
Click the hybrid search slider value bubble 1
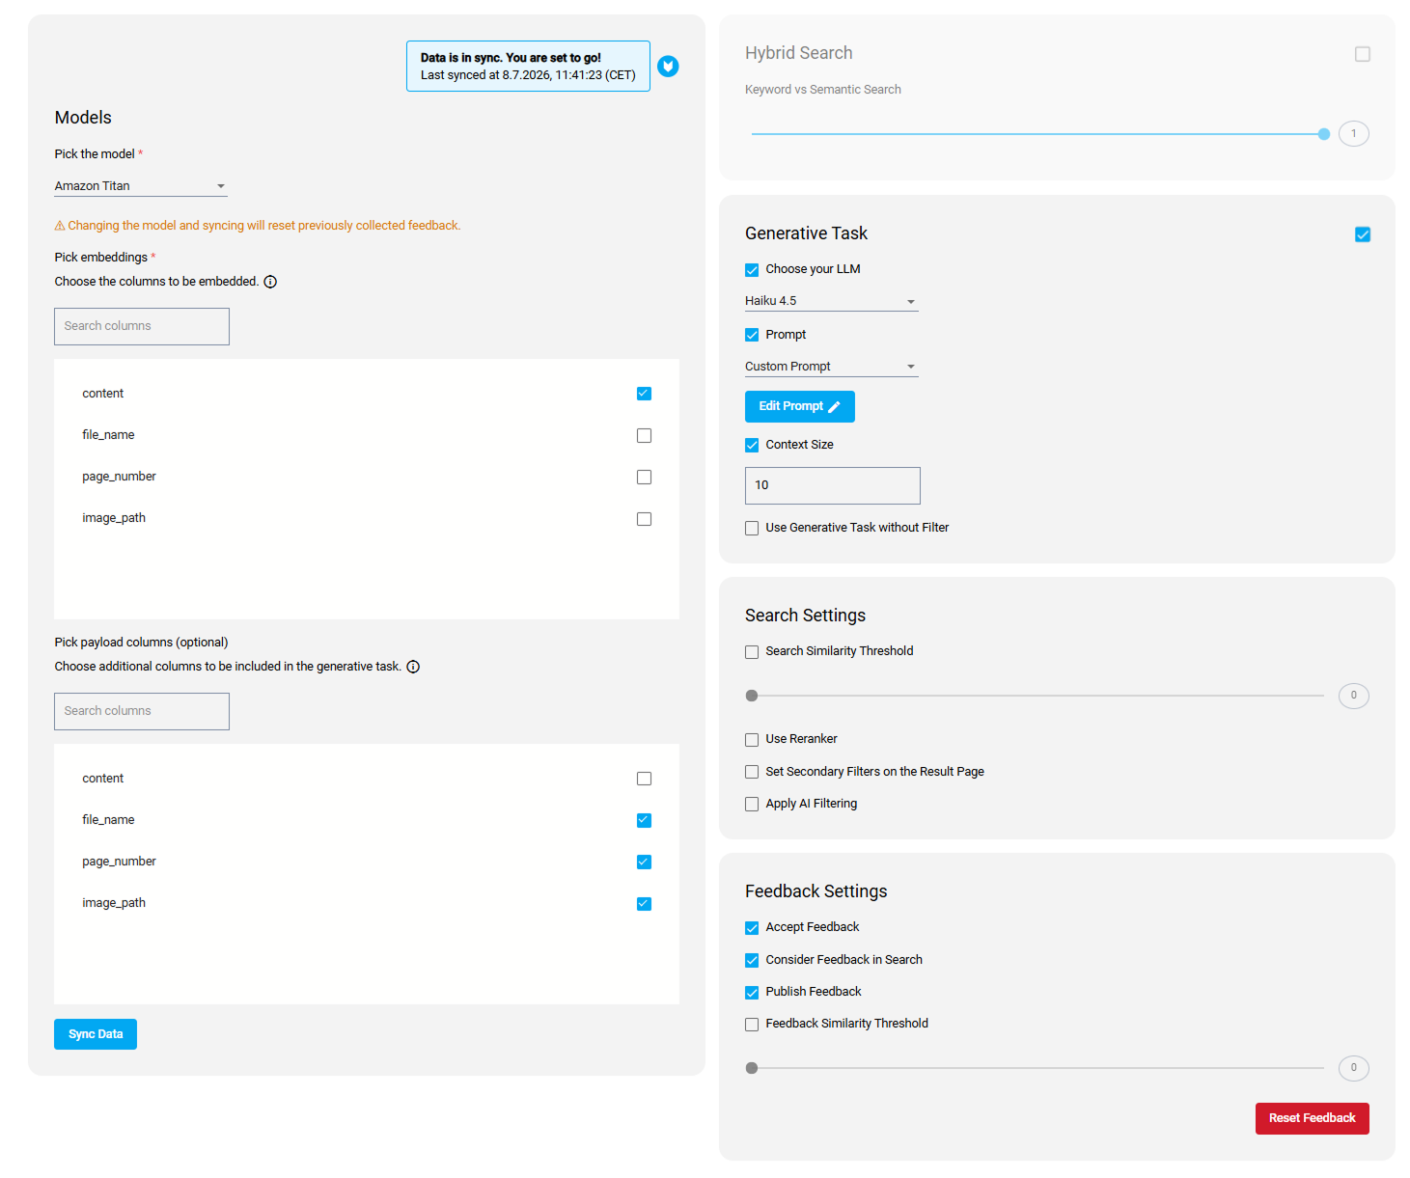click(1354, 134)
